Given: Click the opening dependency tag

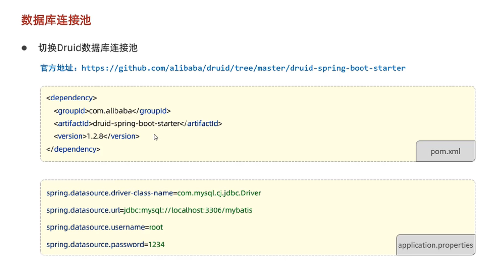Looking at the screenshot, I should tap(71, 98).
